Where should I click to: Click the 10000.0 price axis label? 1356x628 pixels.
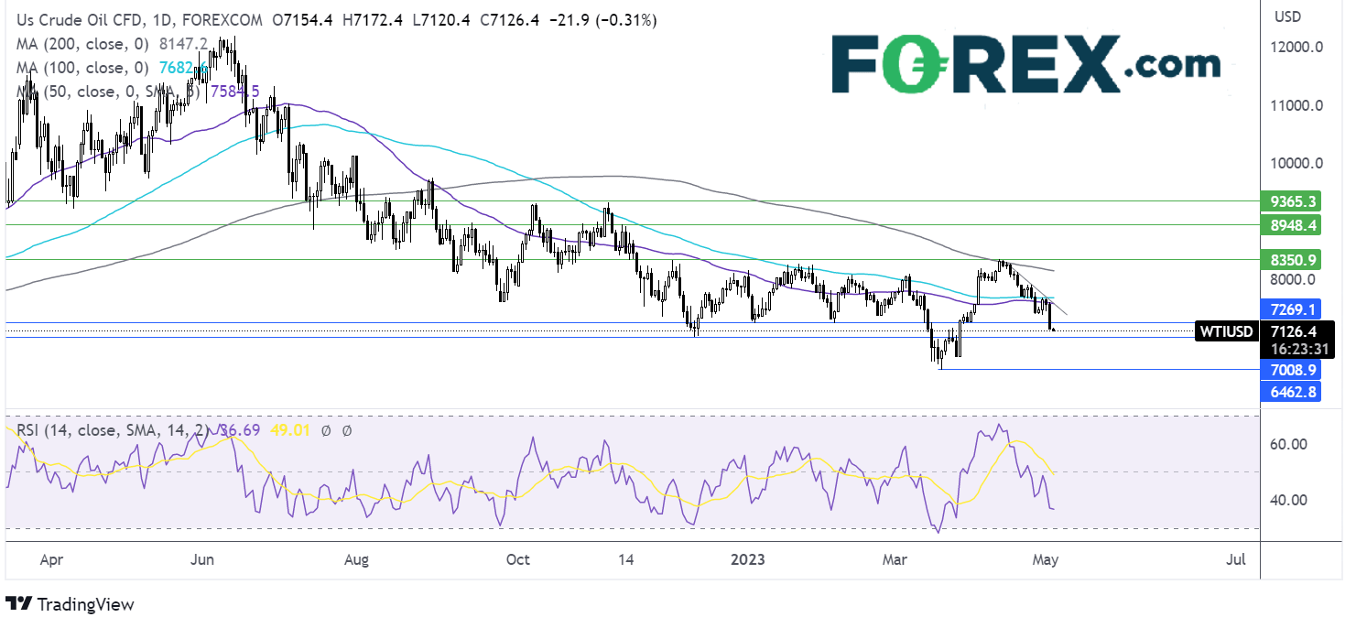tap(1298, 163)
